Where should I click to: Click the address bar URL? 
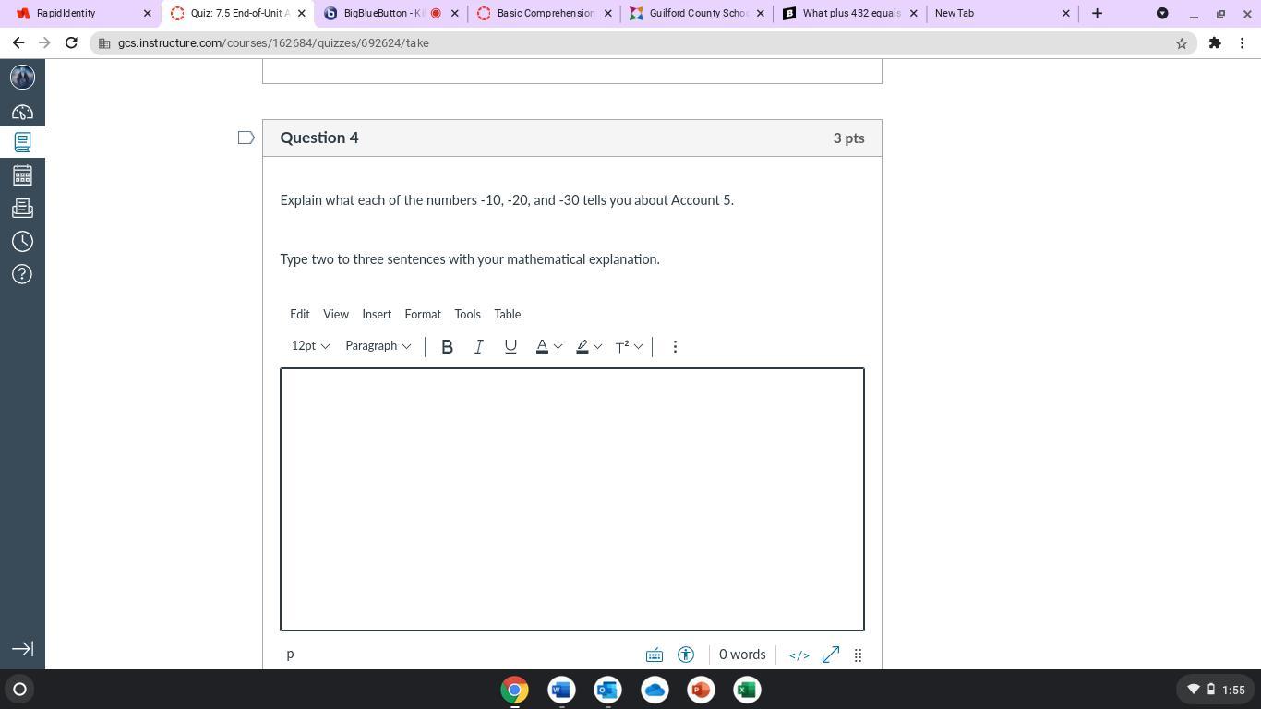pos(273,43)
